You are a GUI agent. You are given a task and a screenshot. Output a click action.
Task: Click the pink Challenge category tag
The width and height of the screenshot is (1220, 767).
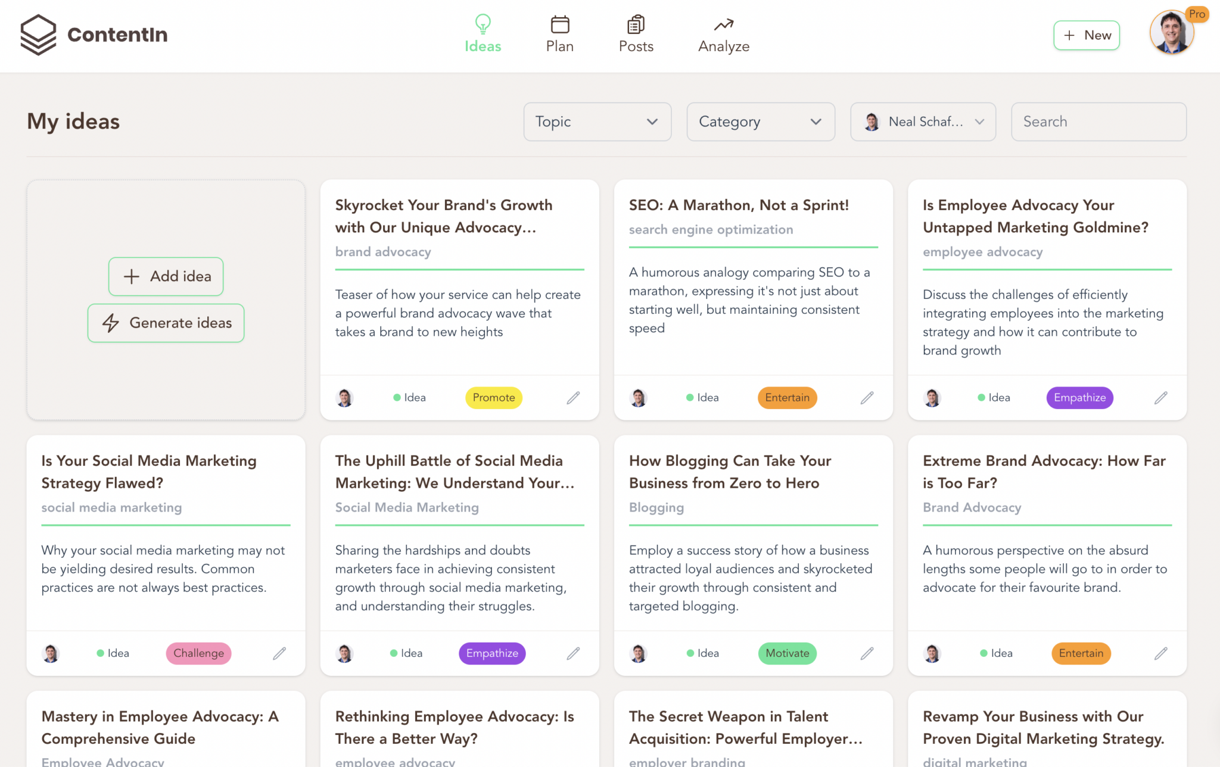(198, 653)
